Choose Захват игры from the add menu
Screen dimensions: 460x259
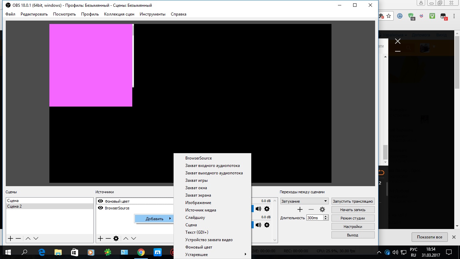tap(197, 180)
